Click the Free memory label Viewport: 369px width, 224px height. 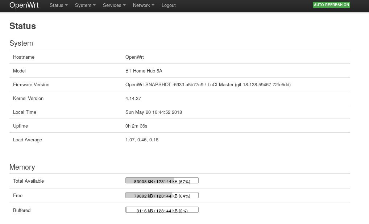coord(18,195)
